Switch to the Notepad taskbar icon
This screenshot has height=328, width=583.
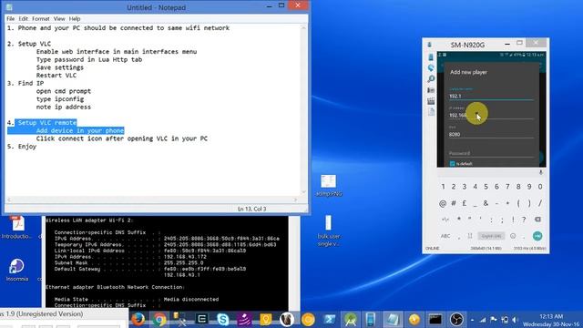coord(393,320)
